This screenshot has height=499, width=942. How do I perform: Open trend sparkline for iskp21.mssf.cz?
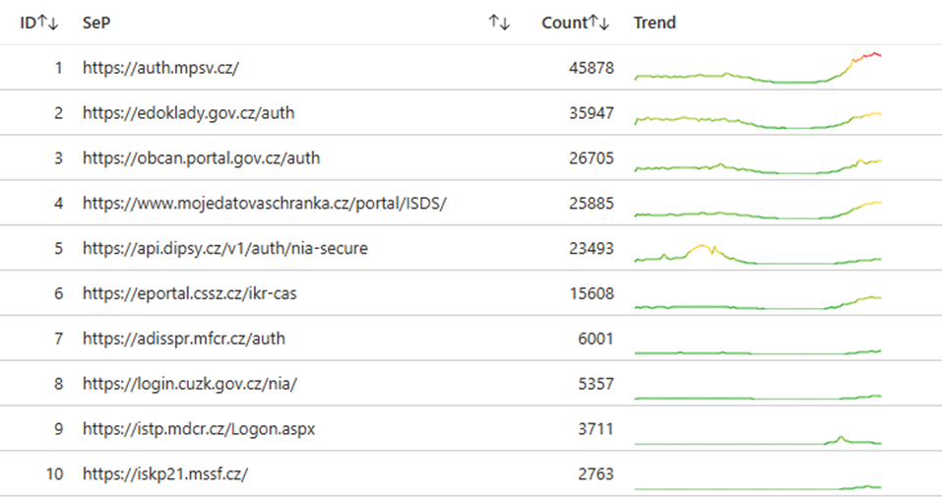click(758, 487)
